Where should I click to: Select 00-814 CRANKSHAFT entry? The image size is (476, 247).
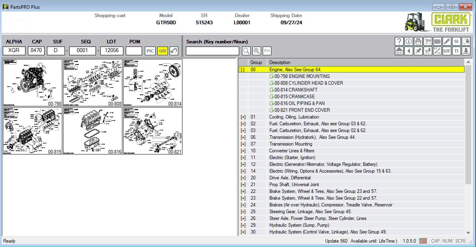pos(296,90)
